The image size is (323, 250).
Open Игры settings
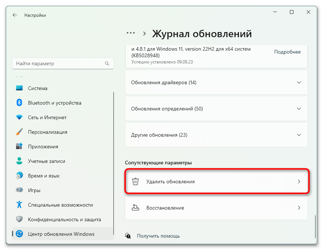[63, 190]
